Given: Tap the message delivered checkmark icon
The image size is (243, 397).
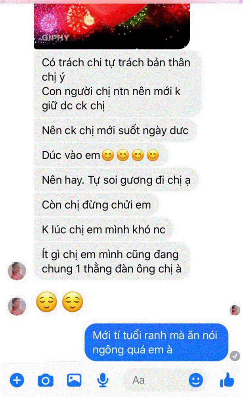Looking at the screenshot, I should 235,356.
